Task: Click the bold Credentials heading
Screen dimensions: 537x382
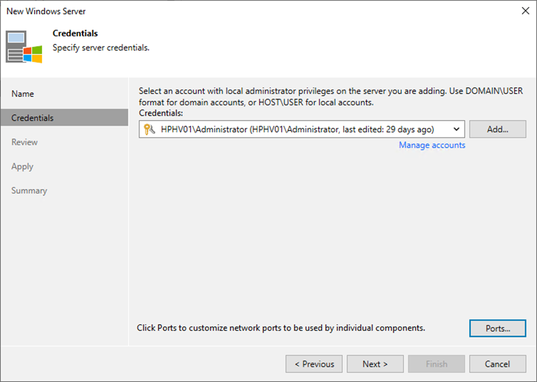Action: click(x=75, y=33)
